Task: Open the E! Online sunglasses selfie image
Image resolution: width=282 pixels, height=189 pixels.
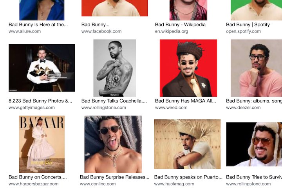Action: pyautogui.click(x=113, y=144)
